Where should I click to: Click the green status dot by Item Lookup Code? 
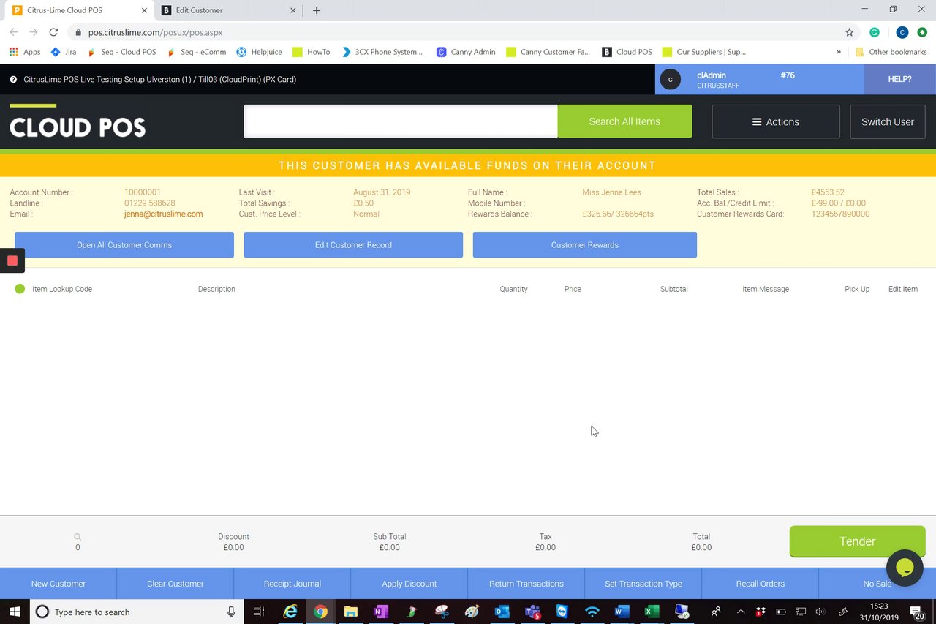coord(20,289)
